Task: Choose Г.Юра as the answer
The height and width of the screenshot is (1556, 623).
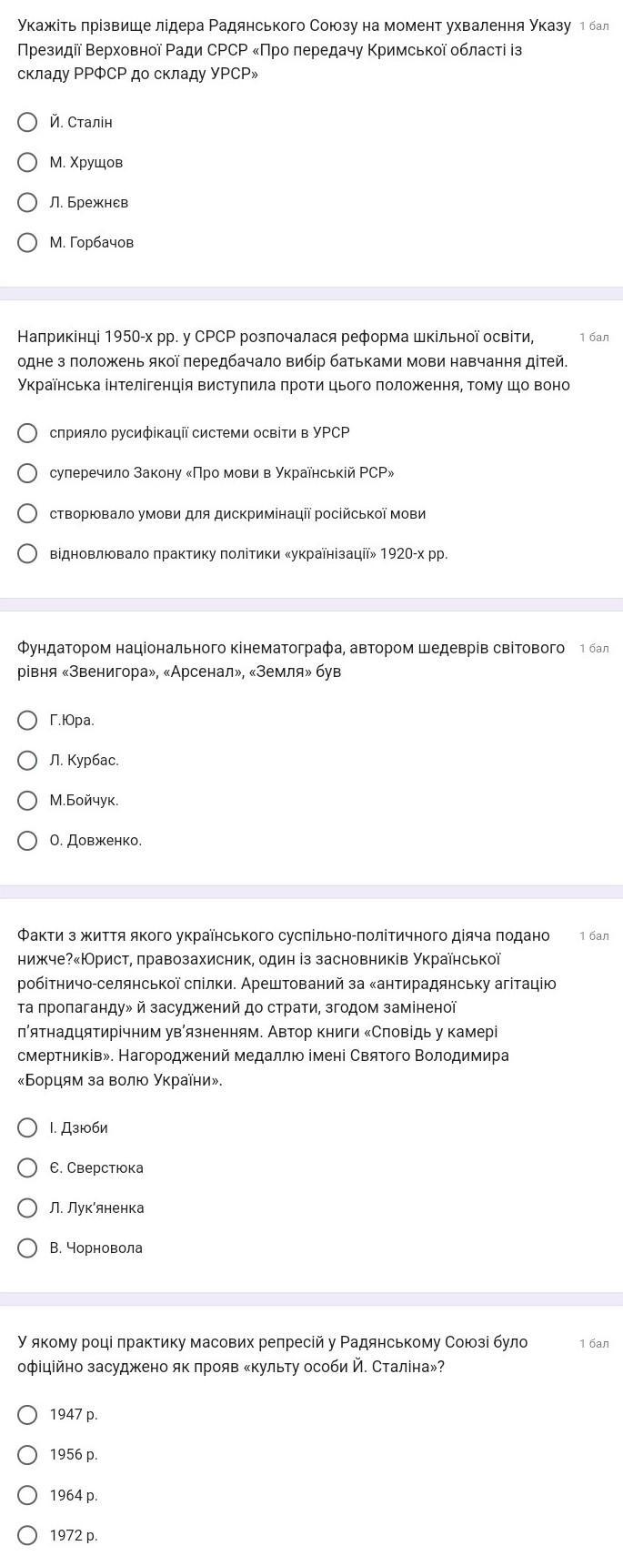Action: pos(28,720)
